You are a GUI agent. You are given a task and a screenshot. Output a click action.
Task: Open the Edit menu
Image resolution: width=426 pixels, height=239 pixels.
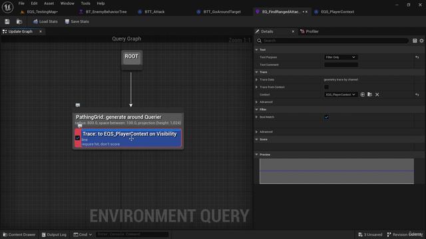coord(34,3)
